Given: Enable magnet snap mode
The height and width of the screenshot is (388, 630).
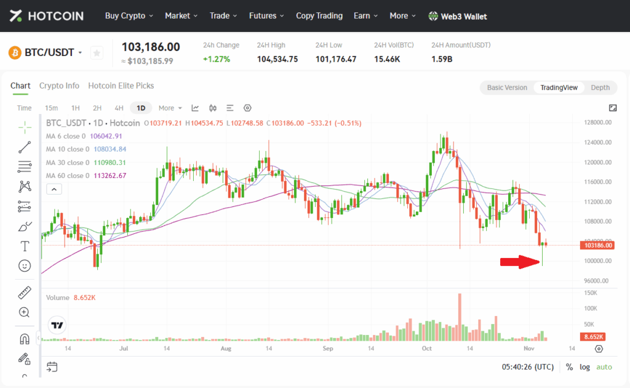Looking at the screenshot, I should (x=25, y=338).
